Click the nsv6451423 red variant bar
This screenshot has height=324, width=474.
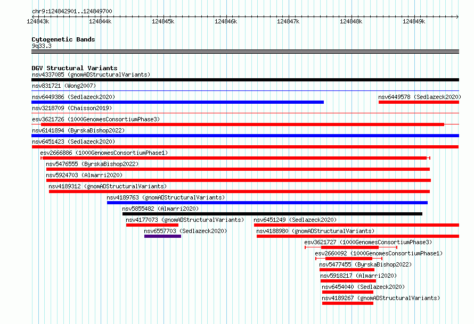coord(245,147)
